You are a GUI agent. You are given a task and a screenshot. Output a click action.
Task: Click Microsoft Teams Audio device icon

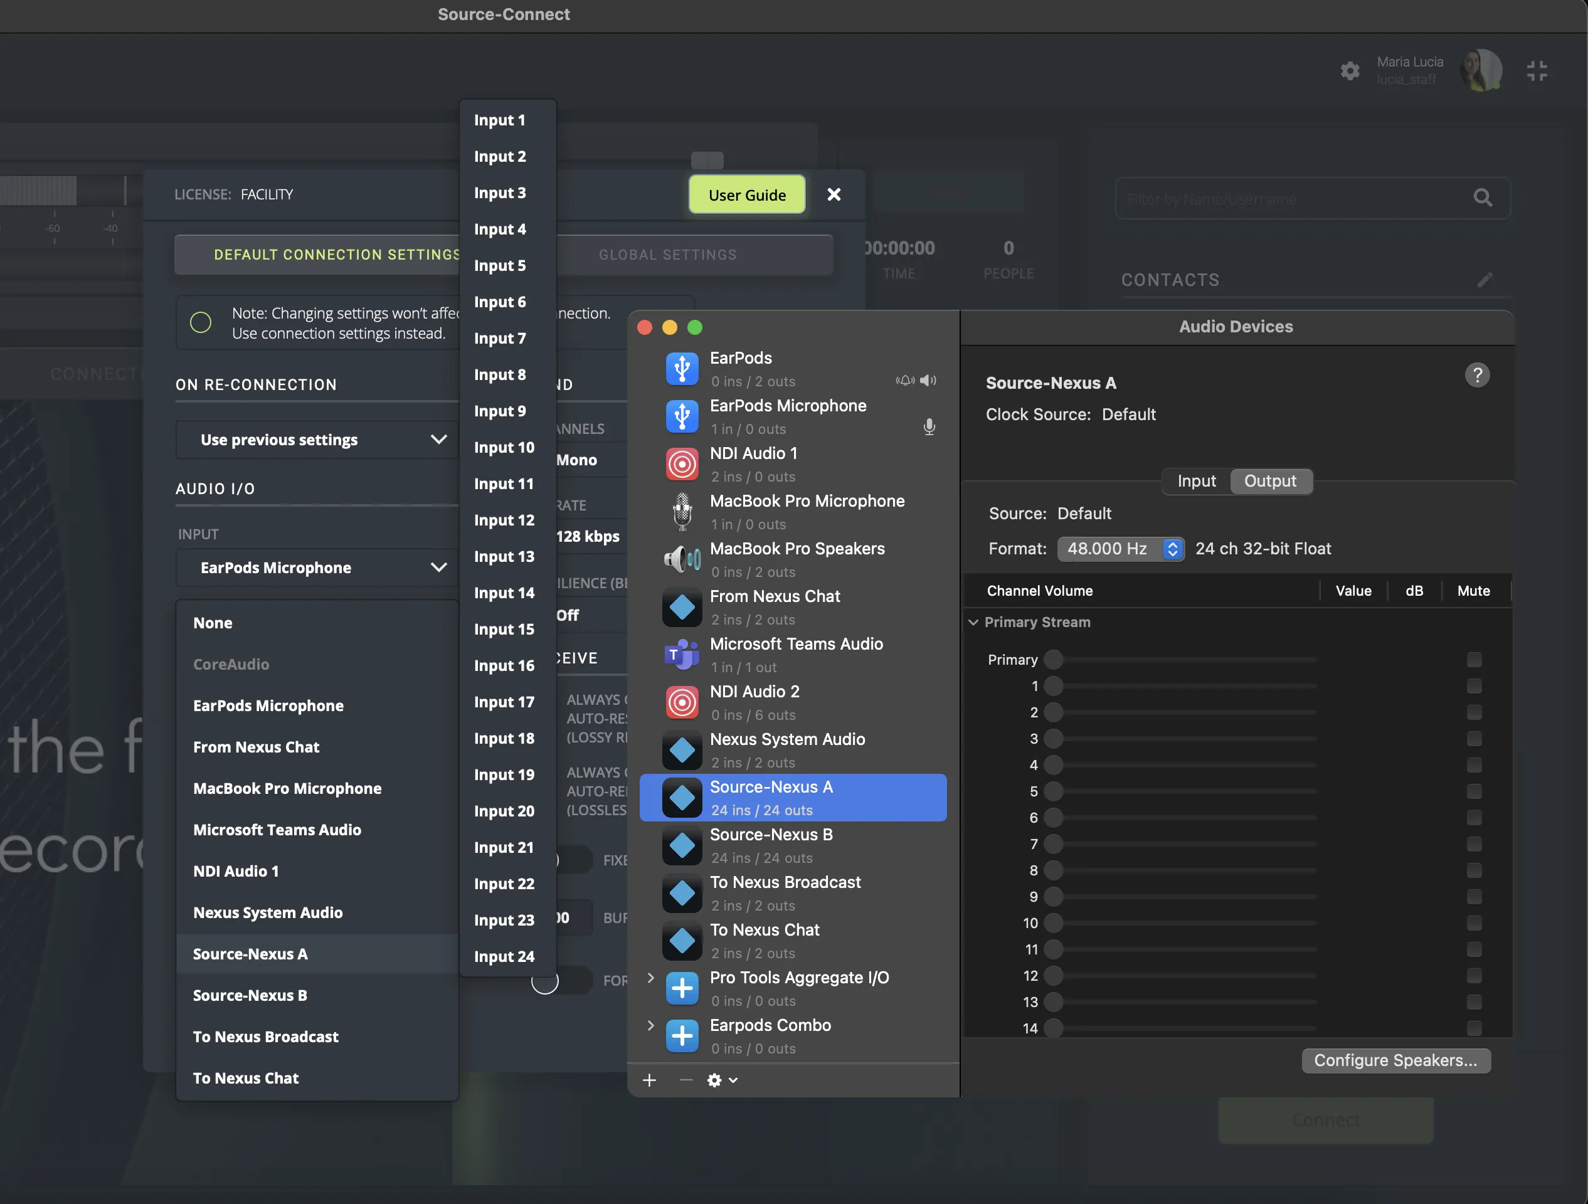click(682, 655)
